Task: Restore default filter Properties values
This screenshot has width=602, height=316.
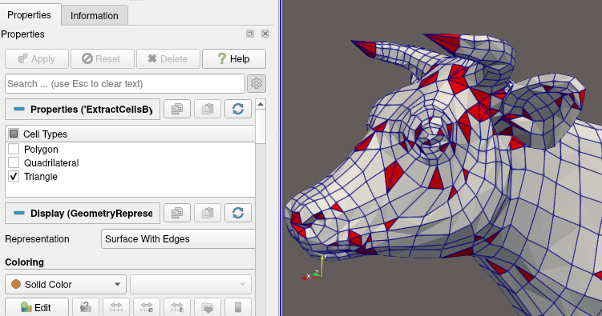Action: click(x=238, y=109)
